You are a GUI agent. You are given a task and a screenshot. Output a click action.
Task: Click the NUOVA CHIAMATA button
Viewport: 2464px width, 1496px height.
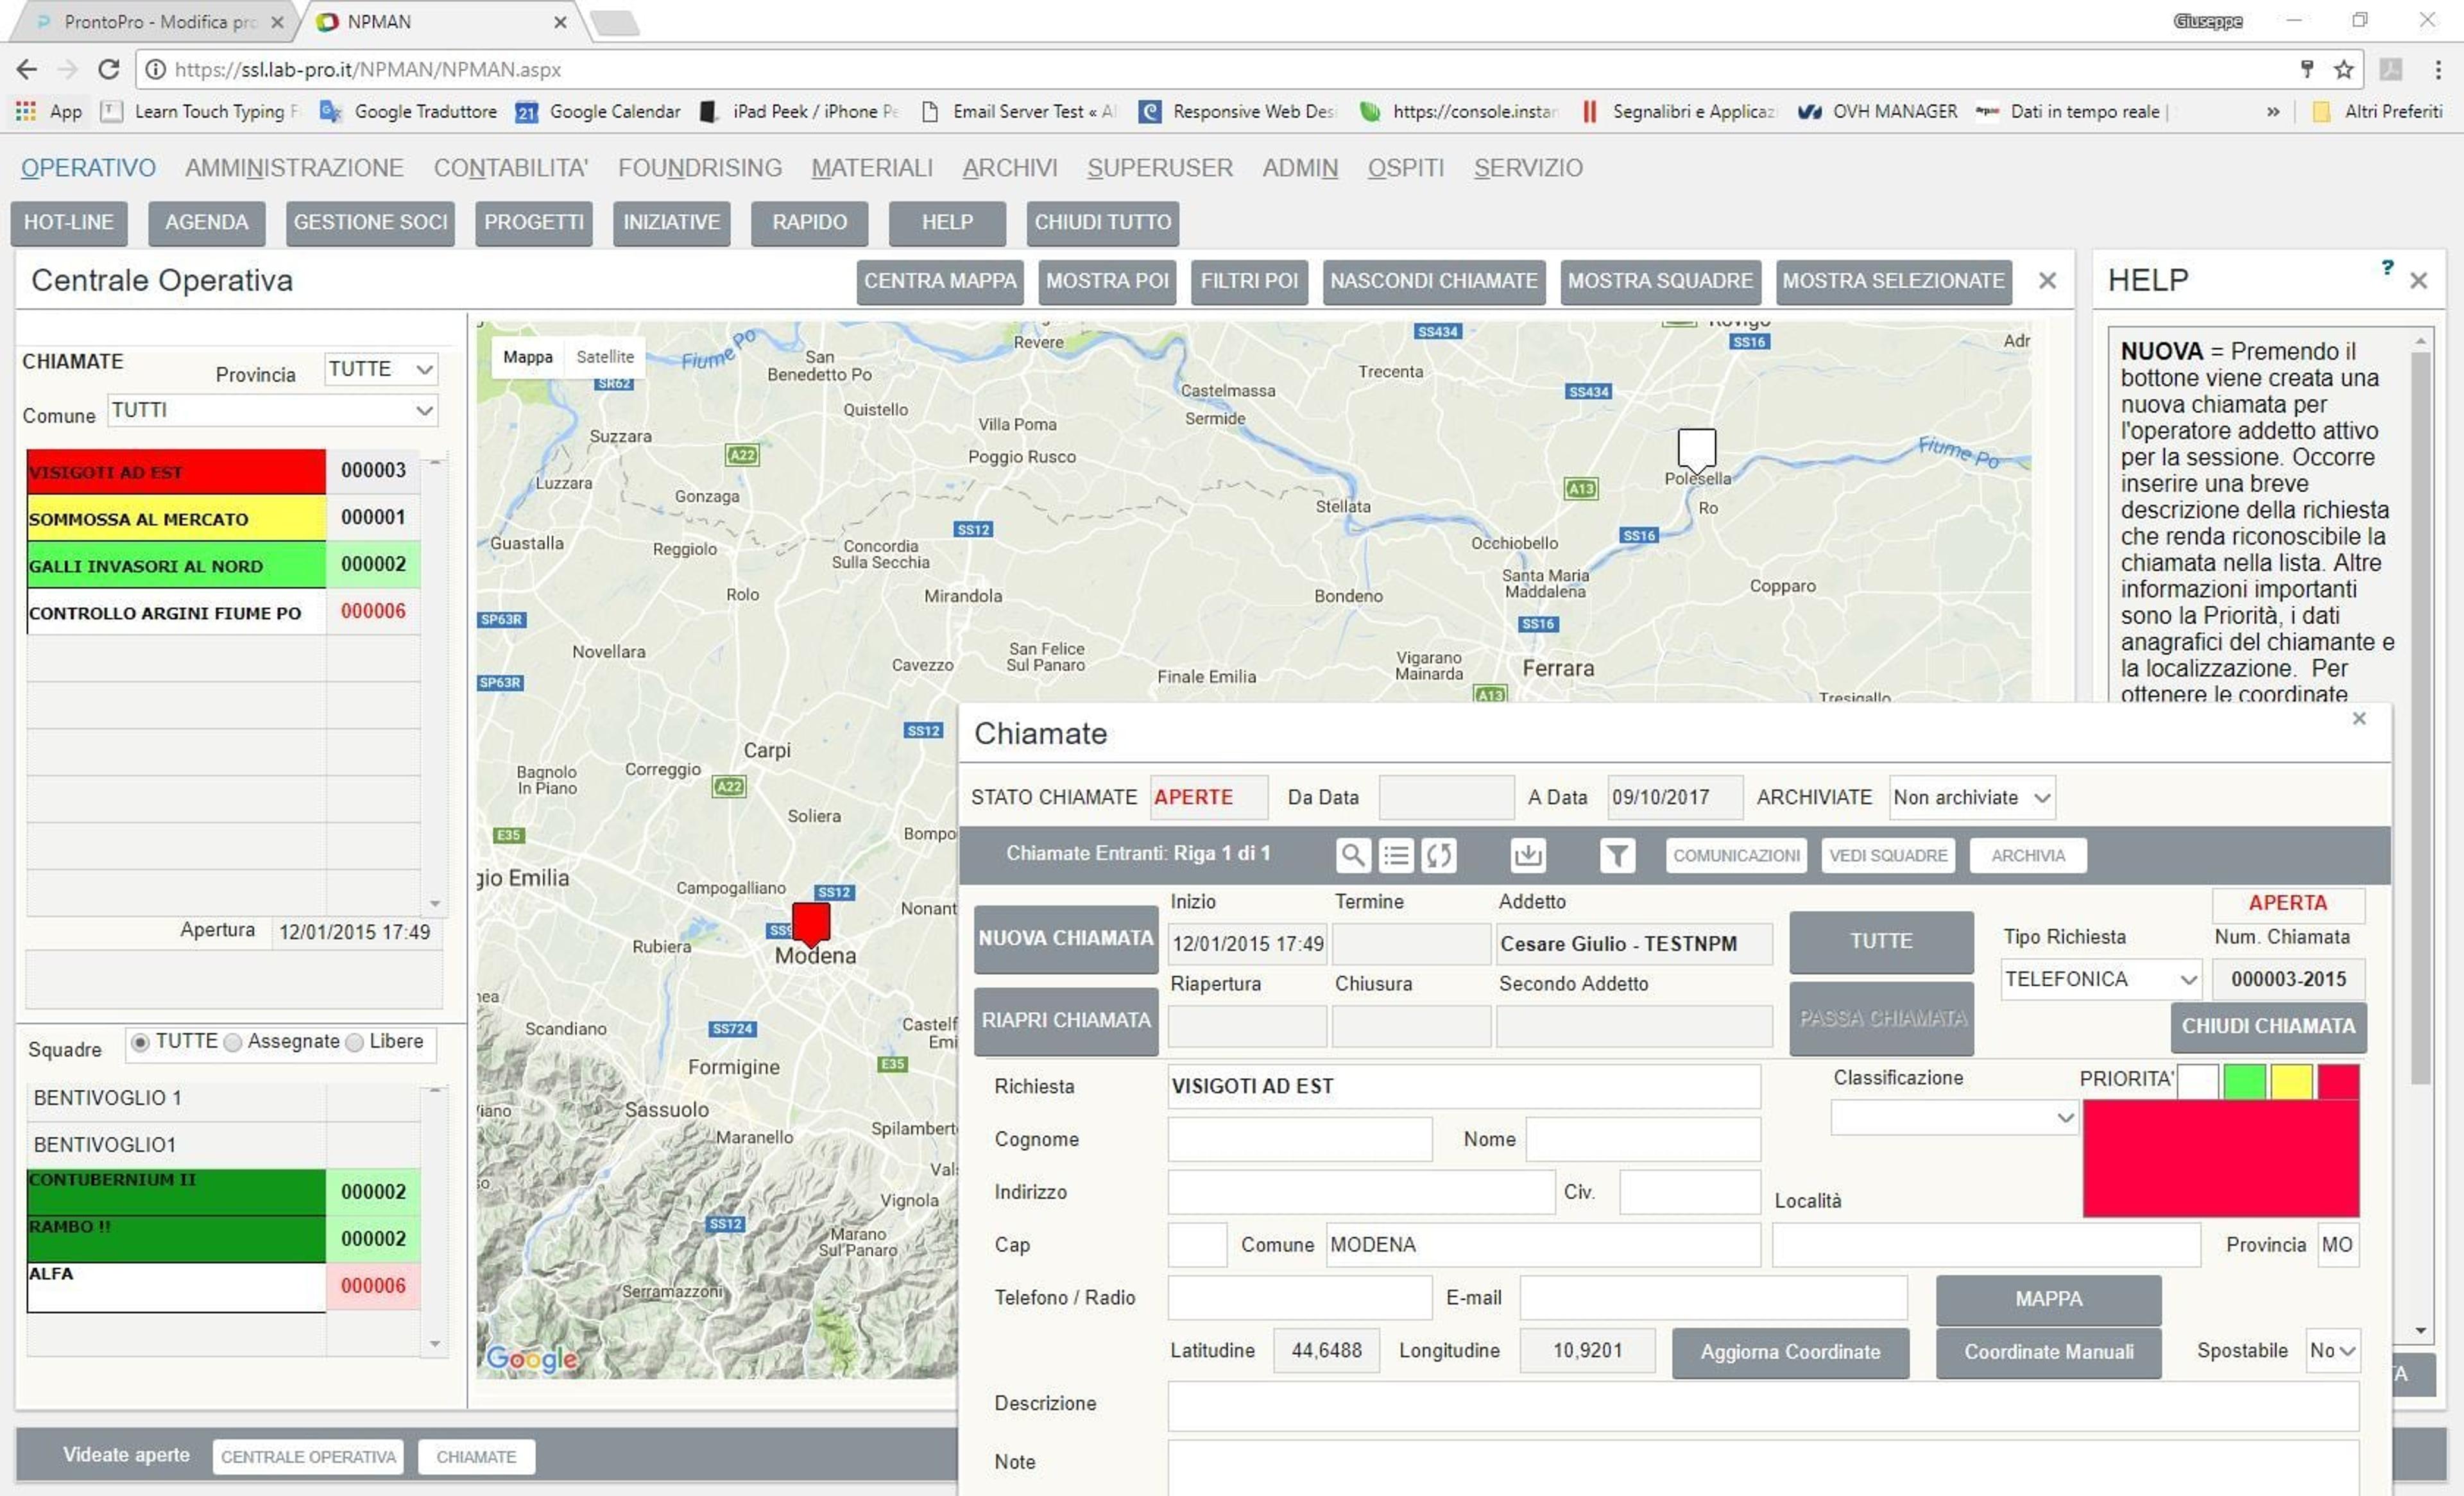(1066, 939)
